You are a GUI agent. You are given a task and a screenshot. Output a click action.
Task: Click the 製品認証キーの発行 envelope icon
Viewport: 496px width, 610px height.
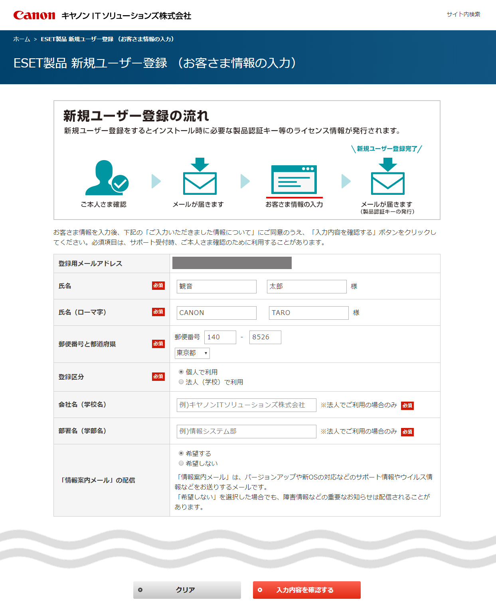(388, 176)
